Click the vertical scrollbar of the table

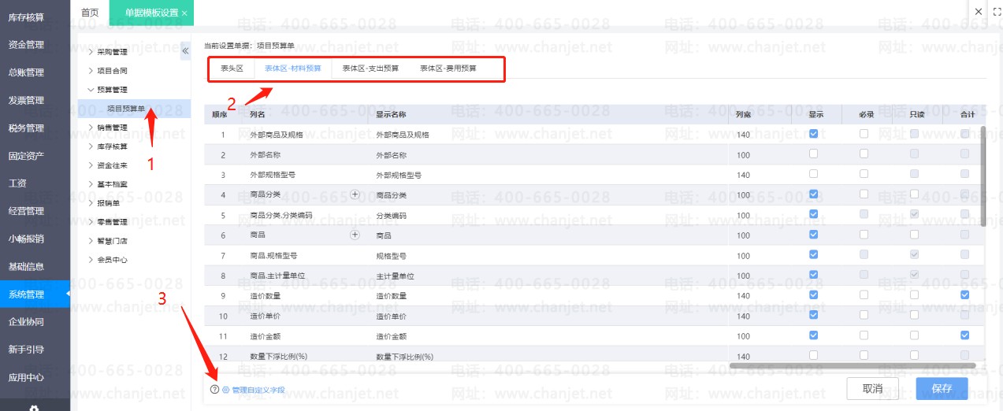point(983,175)
